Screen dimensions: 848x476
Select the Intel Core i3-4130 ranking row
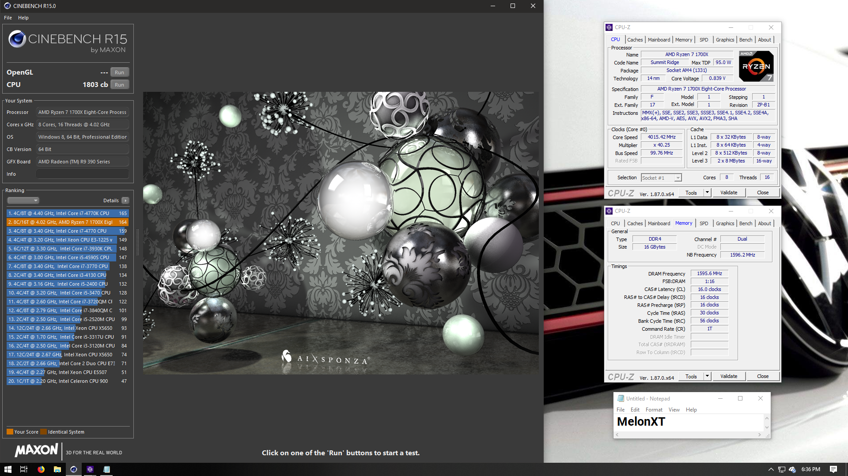pyautogui.click(x=68, y=275)
